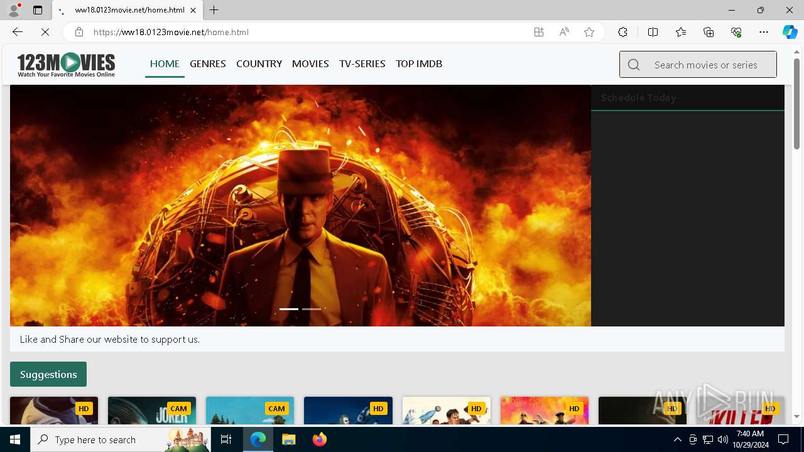Show hidden system tray icons
804x452 pixels.
[677, 439]
